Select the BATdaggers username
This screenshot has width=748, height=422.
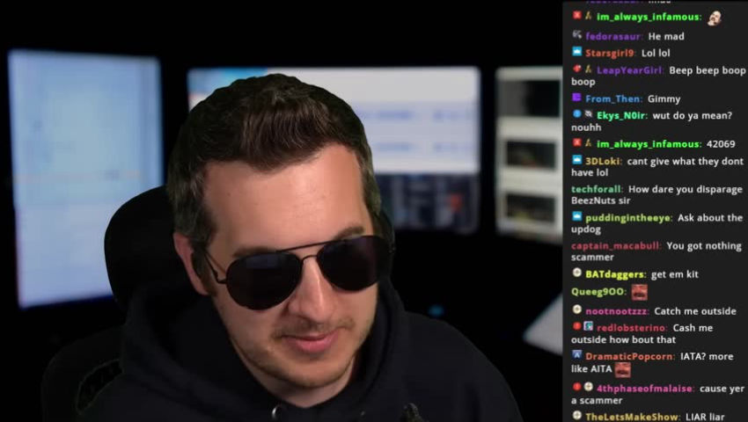(x=615, y=274)
